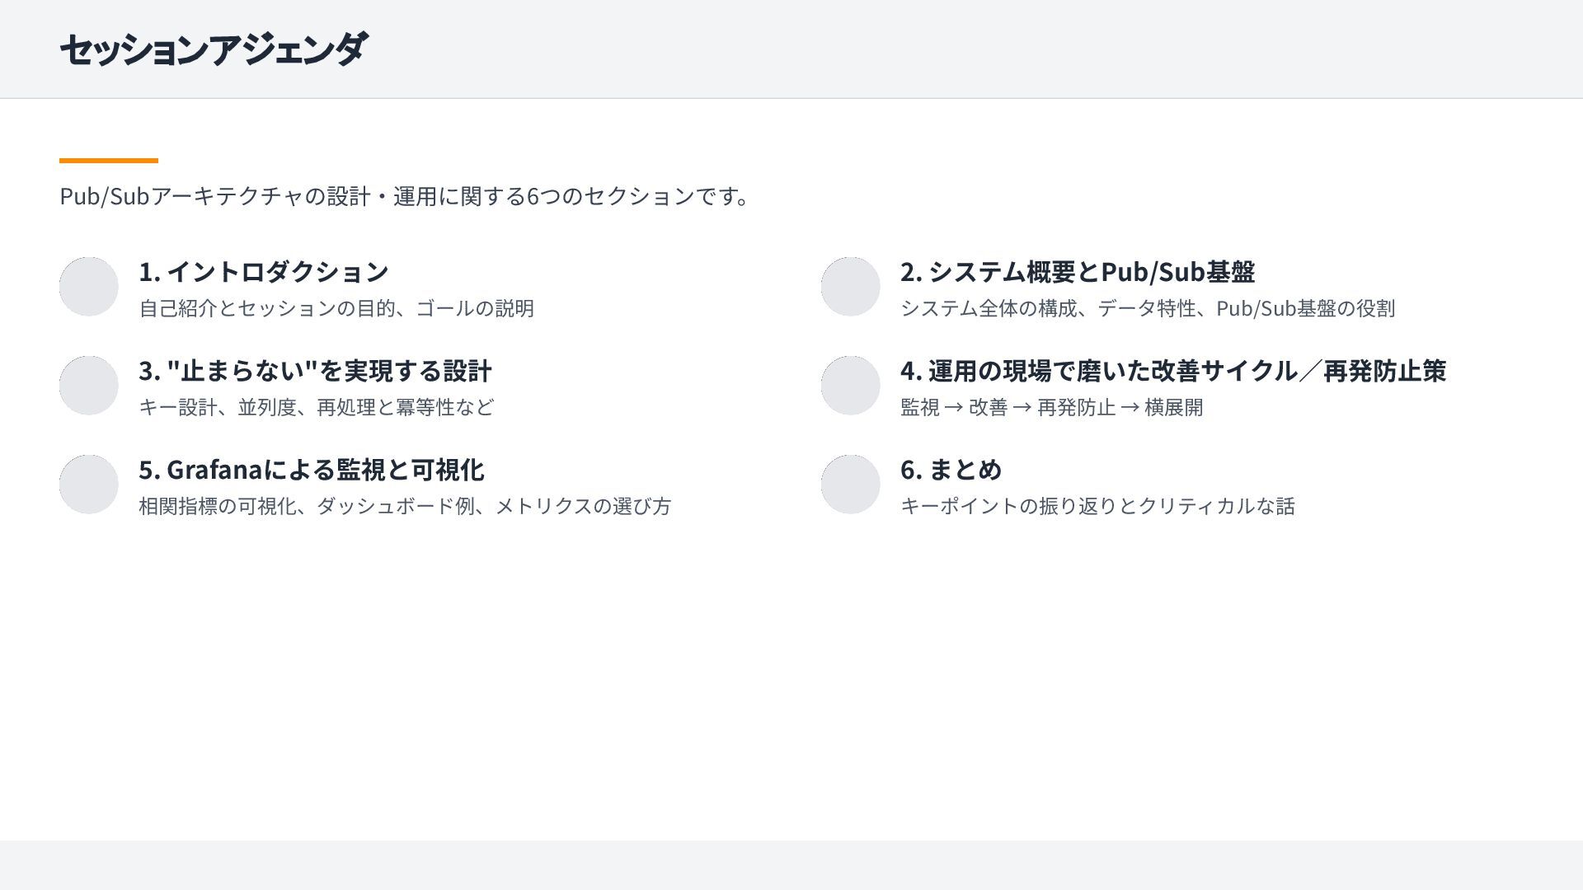Click the text 監視 → 改善 → 再発防止 → 横展開

1051,407
